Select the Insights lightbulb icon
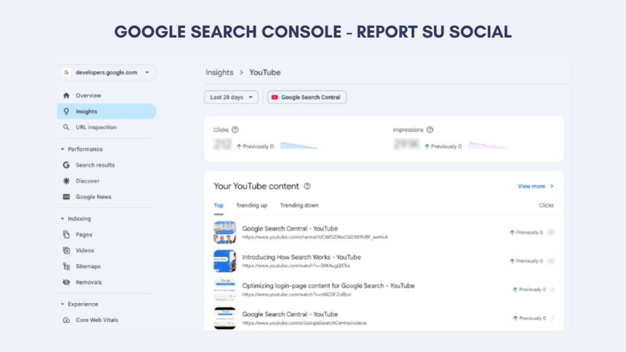This screenshot has height=352, width=626. pyautogui.click(x=66, y=111)
